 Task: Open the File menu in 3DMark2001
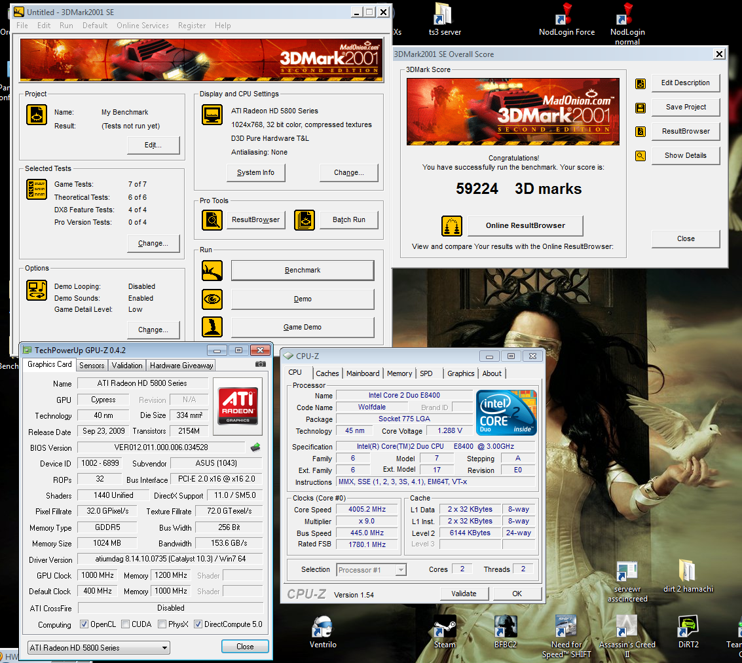tap(22, 26)
